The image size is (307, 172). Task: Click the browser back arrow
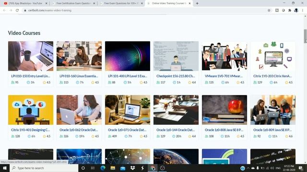(4, 11)
